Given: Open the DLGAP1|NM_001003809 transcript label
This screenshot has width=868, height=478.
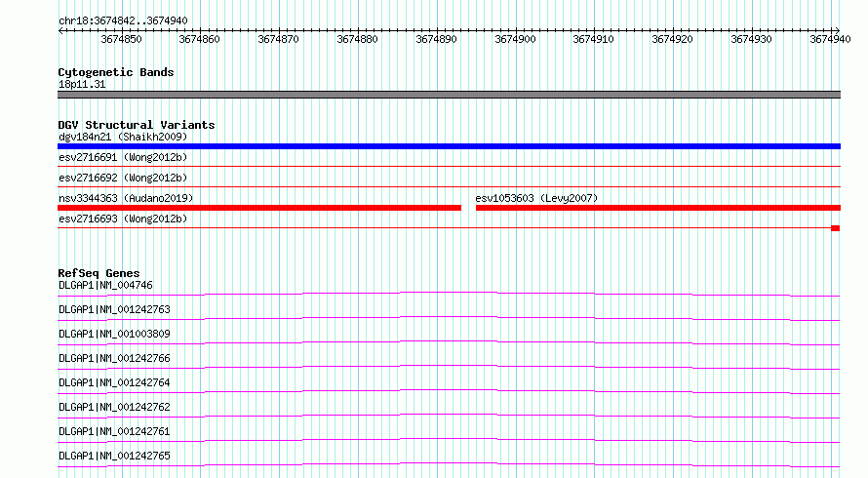Looking at the screenshot, I should (114, 334).
